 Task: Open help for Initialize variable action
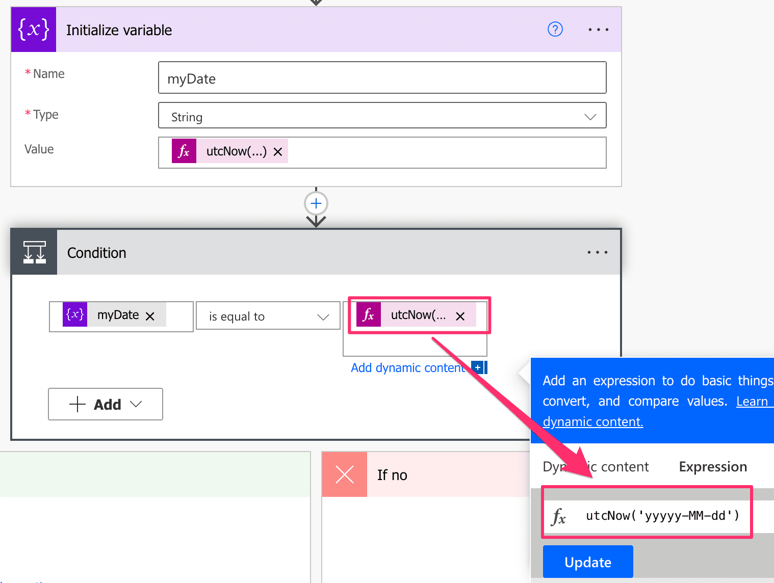[555, 29]
